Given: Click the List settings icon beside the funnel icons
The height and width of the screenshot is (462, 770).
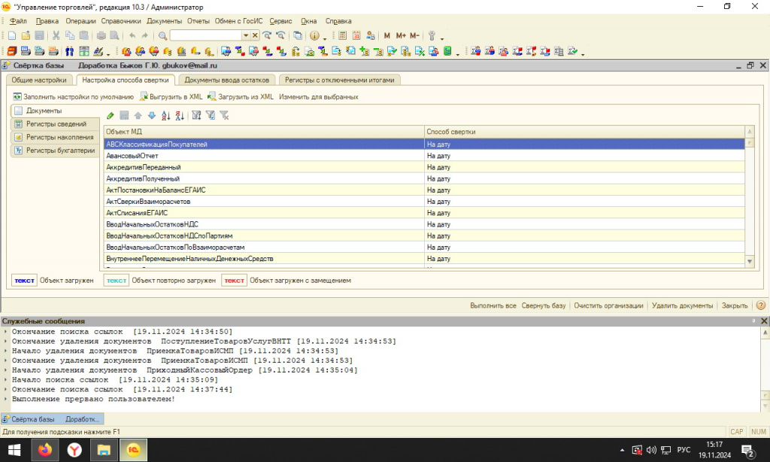Looking at the screenshot, I should (x=196, y=116).
